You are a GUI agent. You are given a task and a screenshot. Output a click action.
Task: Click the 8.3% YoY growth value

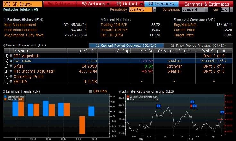(149, 66)
